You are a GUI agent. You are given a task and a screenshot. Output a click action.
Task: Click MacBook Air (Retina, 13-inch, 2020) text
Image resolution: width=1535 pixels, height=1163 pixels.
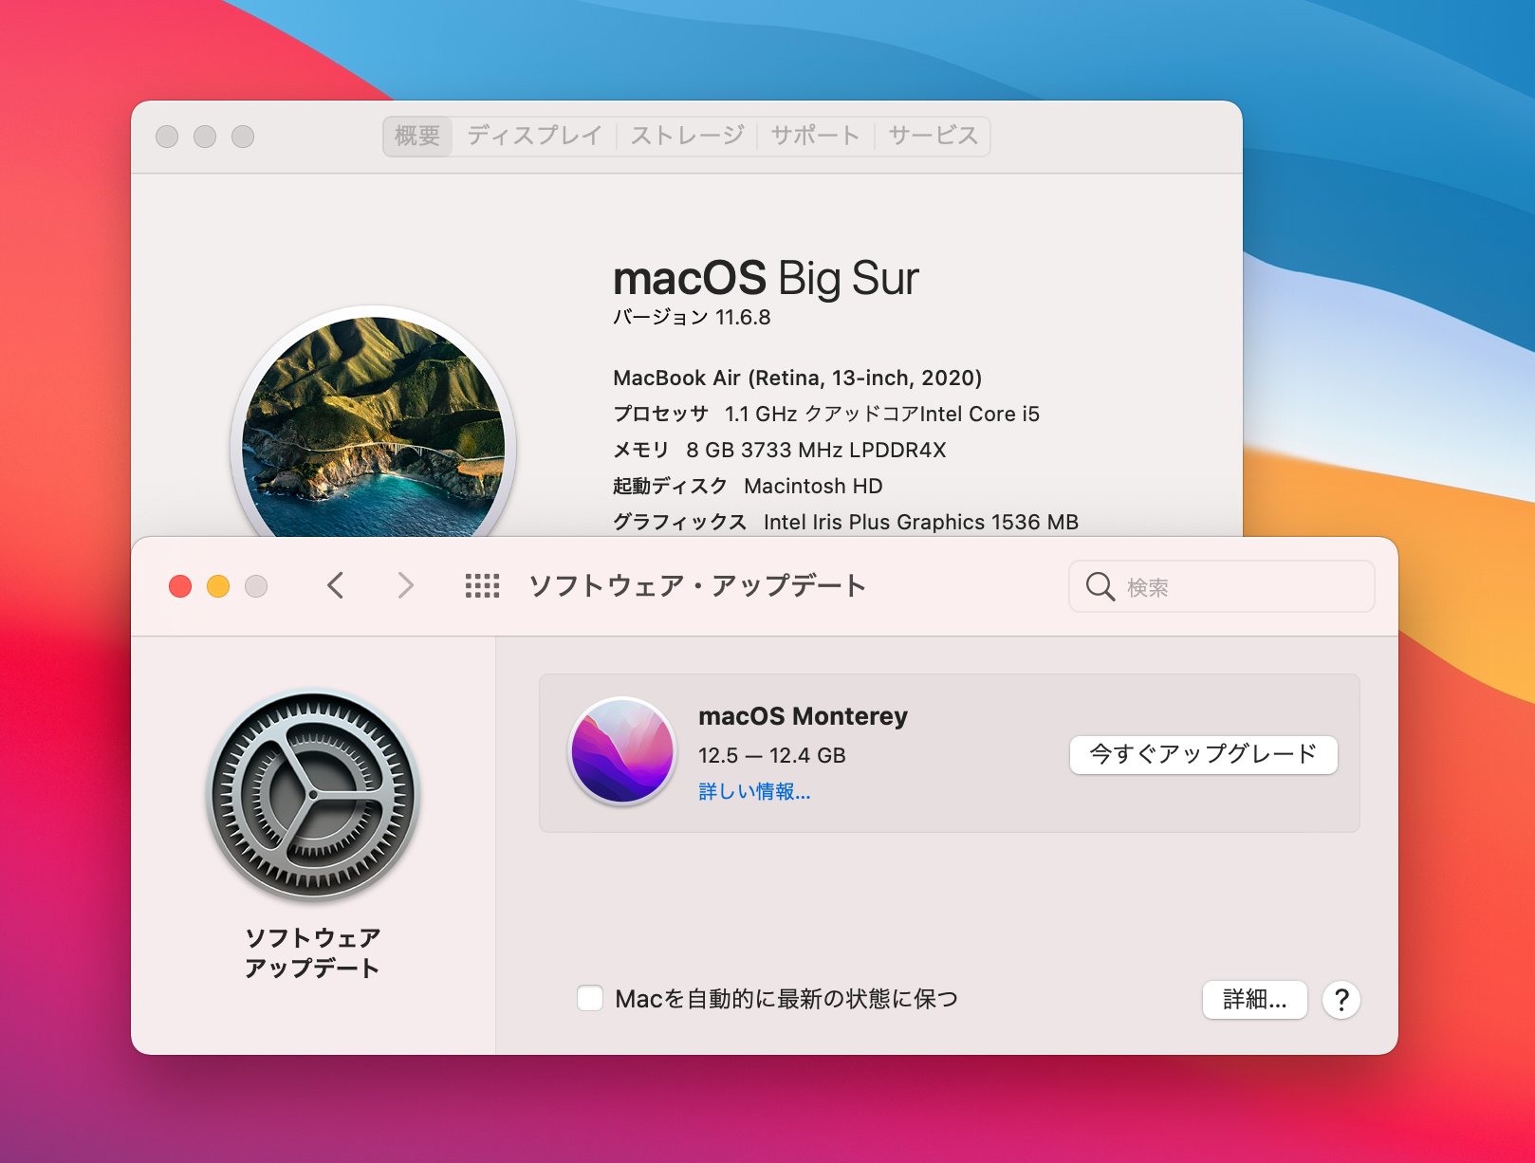pyautogui.click(x=797, y=378)
